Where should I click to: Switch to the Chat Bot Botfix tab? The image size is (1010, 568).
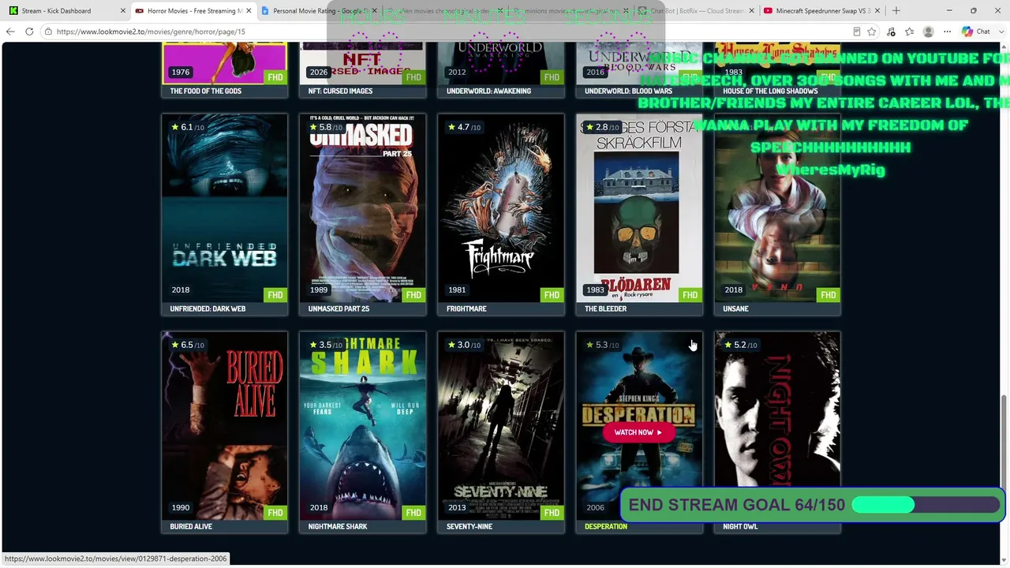[697, 11]
